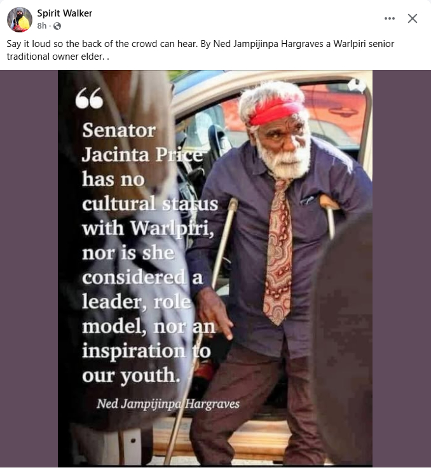Click the red headband in the photo
Screen dimensions: 431x470
pyautogui.click(x=275, y=112)
